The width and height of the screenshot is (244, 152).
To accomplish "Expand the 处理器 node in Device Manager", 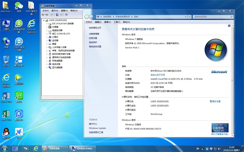I will (x=47, y=27).
